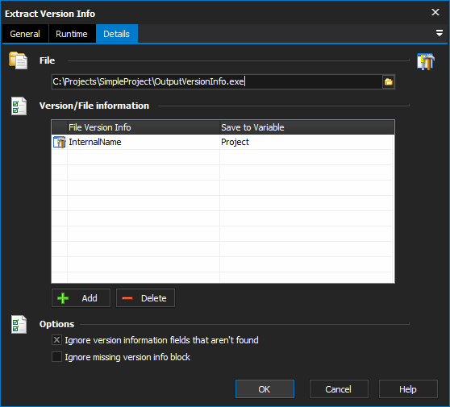Toggle Ignore version information fields that aren't found
The height and width of the screenshot is (407, 450).
point(56,340)
